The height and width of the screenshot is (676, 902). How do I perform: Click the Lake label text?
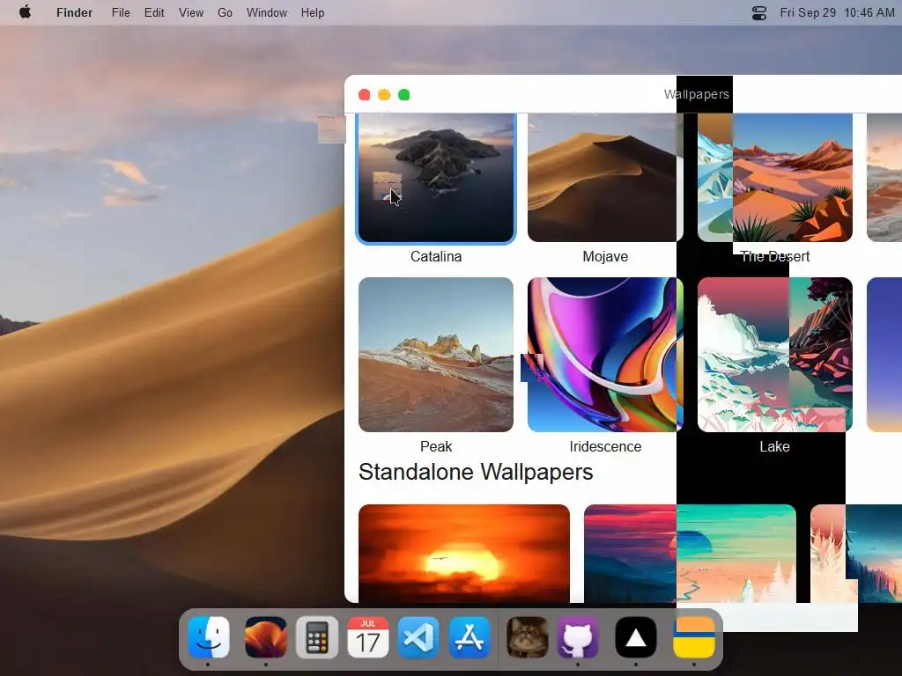[775, 446]
